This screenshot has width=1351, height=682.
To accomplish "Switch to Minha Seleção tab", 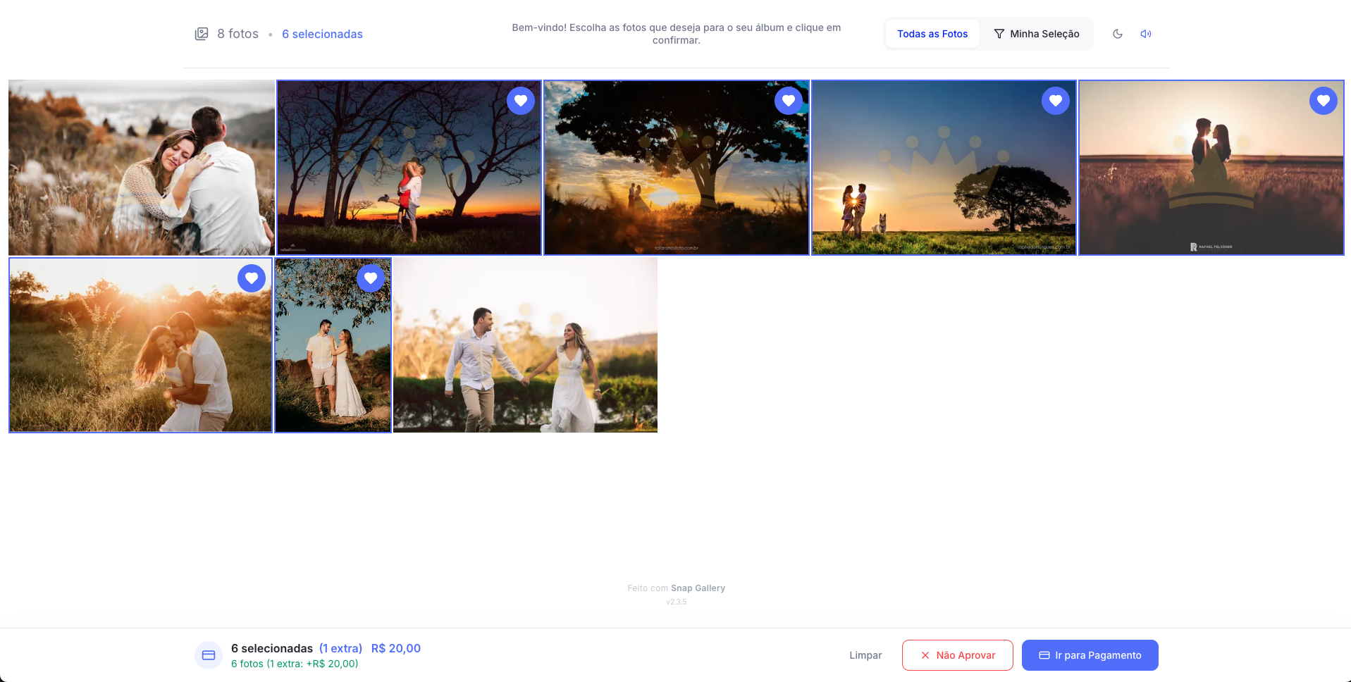I will (x=1036, y=34).
